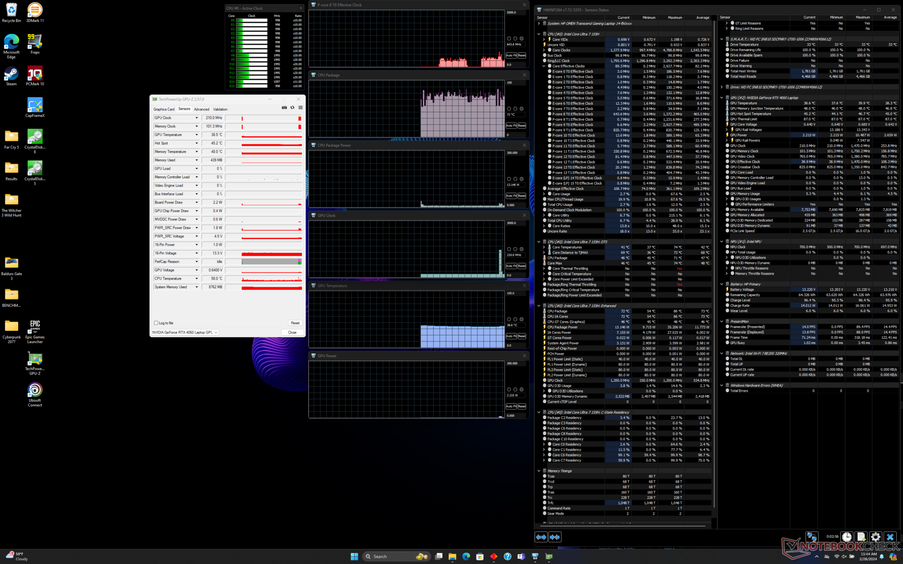Open the Advanced tab in GPU-Z
Screen dimensions: 903x564
point(201,109)
